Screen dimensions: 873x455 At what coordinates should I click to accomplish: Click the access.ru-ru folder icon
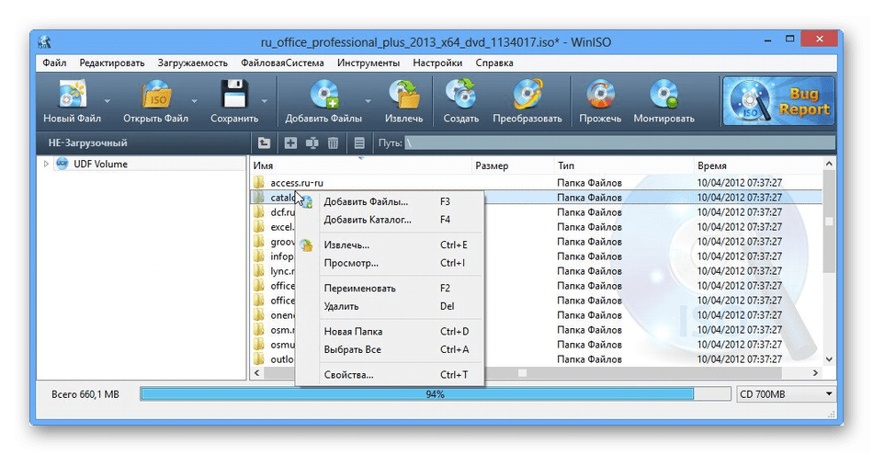(x=258, y=183)
